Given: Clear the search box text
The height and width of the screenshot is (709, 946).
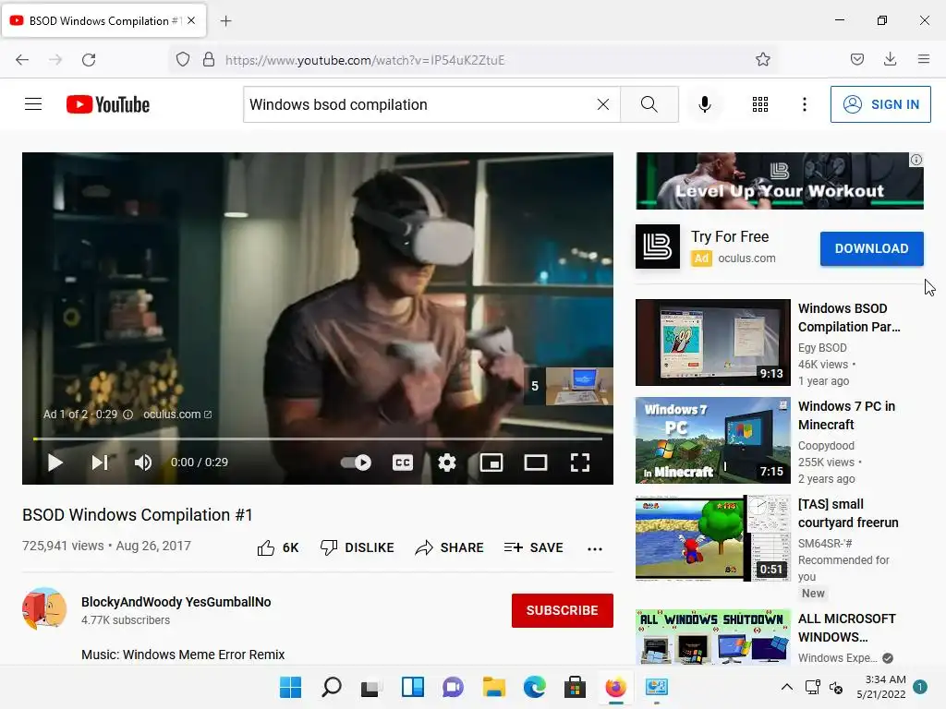Looking at the screenshot, I should coord(602,104).
